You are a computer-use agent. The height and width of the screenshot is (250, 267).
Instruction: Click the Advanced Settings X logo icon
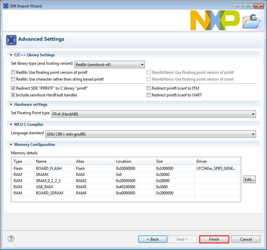pos(11,40)
